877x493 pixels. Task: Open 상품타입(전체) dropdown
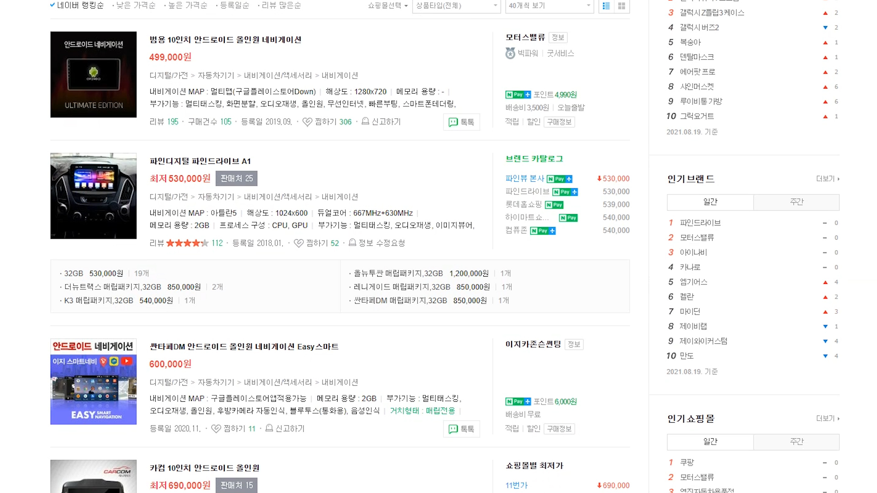[456, 6]
